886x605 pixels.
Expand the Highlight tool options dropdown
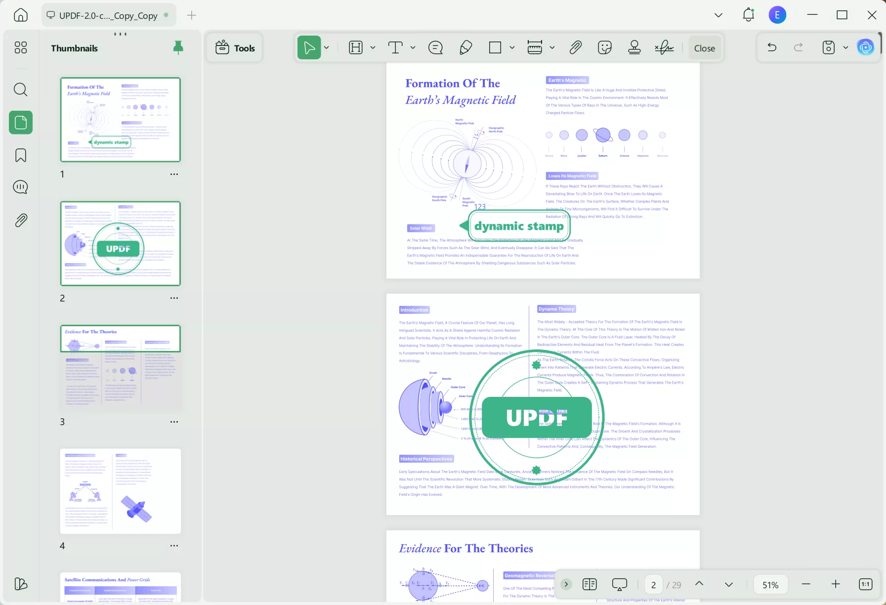point(373,47)
